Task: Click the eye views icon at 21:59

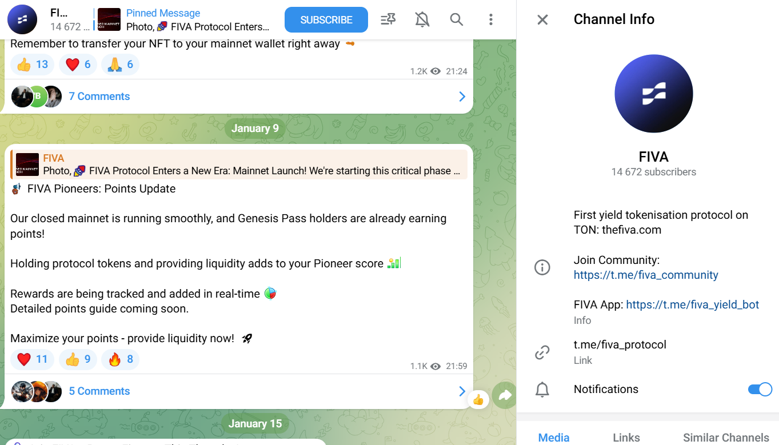Action: pos(436,366)
